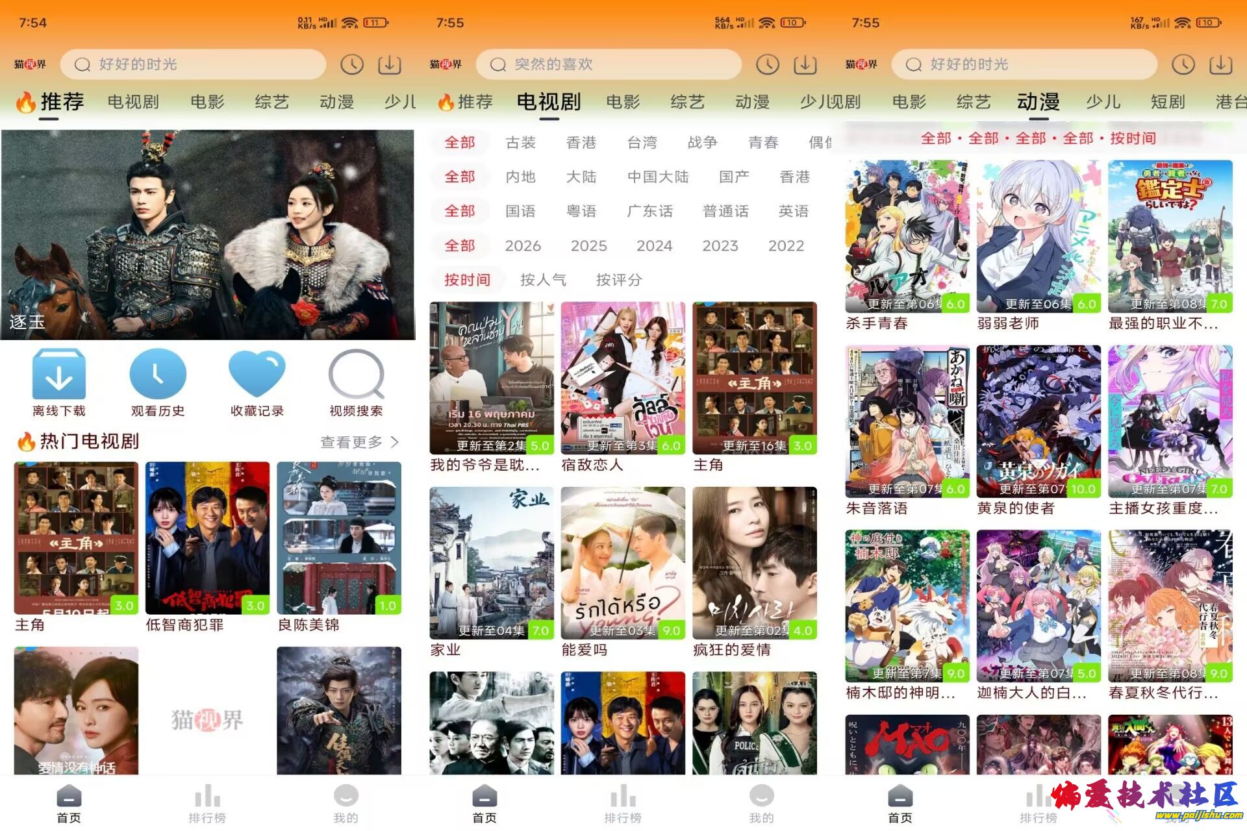Select 中国大陆 region filter
The height and width of the screenshot is (831, 1247).
658,177
